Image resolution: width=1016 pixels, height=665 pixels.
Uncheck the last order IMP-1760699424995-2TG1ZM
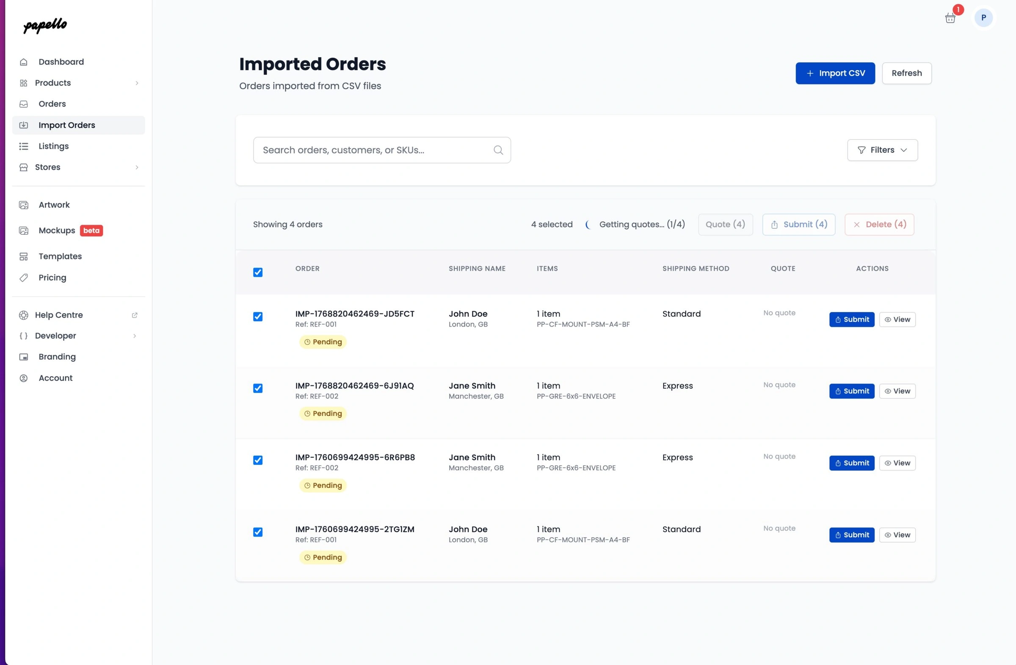click(258, 532)
